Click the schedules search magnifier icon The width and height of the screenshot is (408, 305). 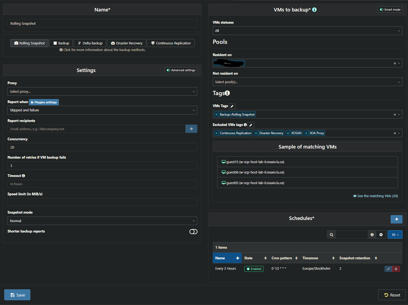click(x=331, y=235)
